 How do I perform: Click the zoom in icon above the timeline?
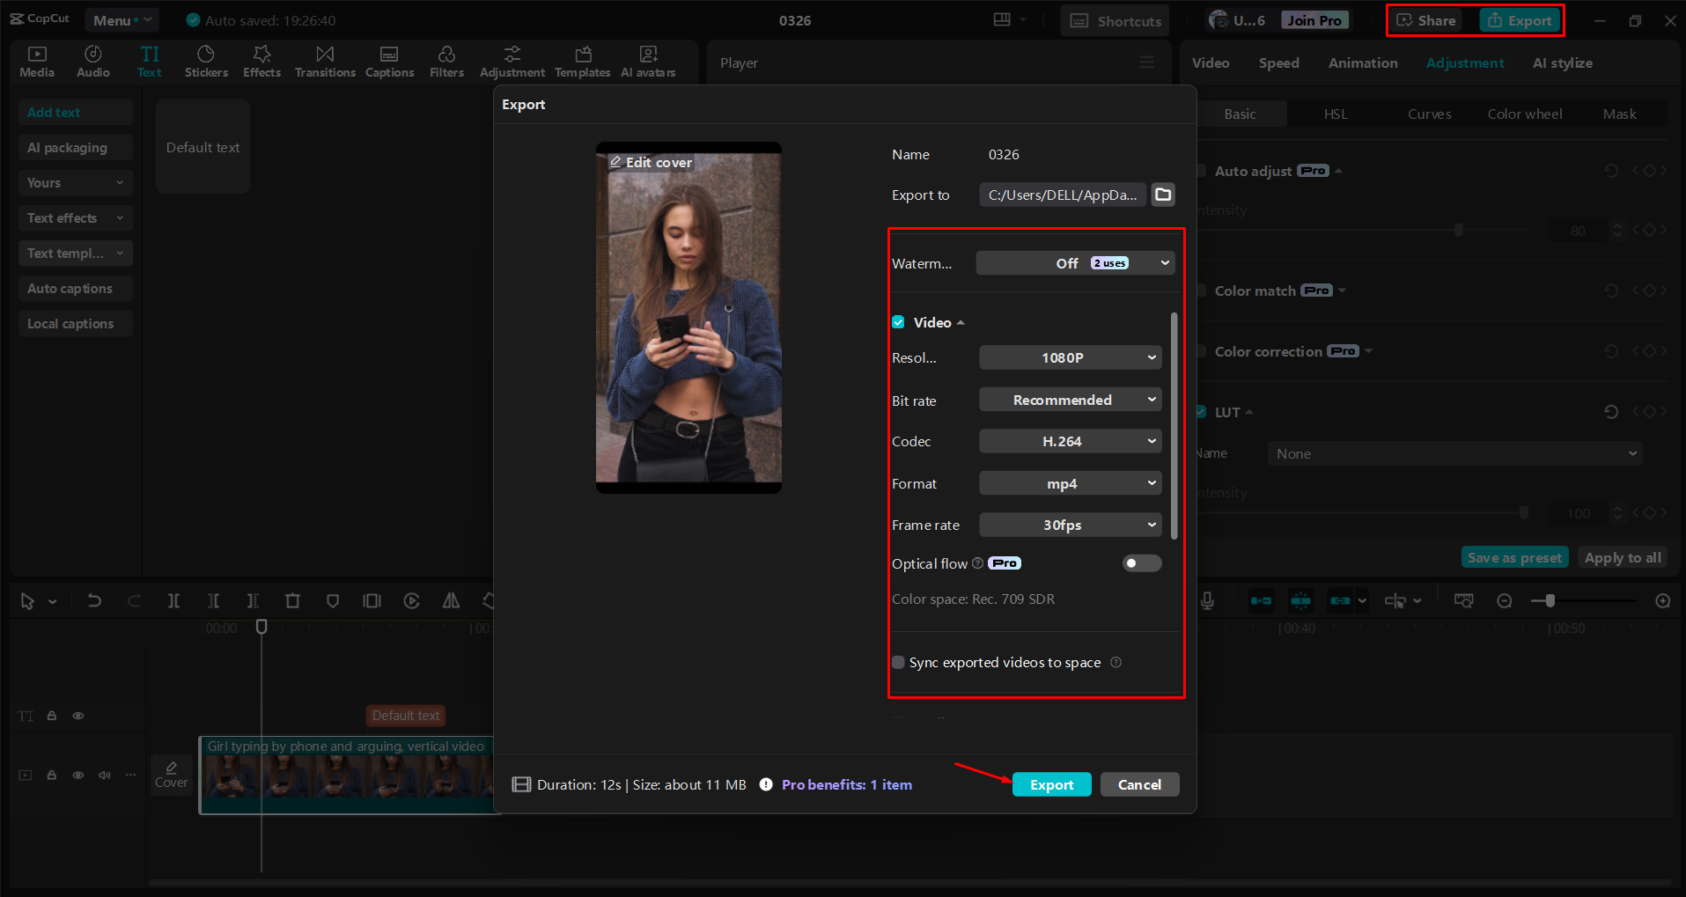(x=1662, y=600)
